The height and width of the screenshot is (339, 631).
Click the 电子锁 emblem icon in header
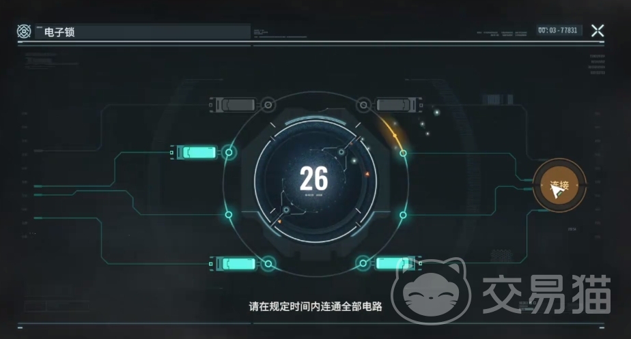pos(24,31)
